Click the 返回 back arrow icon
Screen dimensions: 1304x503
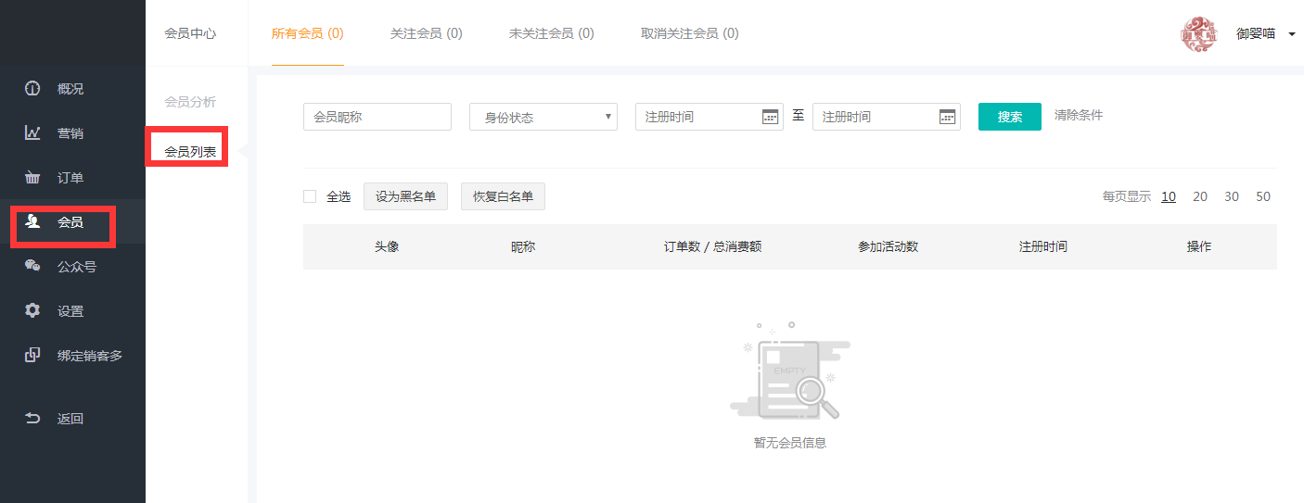coord(32,419)
